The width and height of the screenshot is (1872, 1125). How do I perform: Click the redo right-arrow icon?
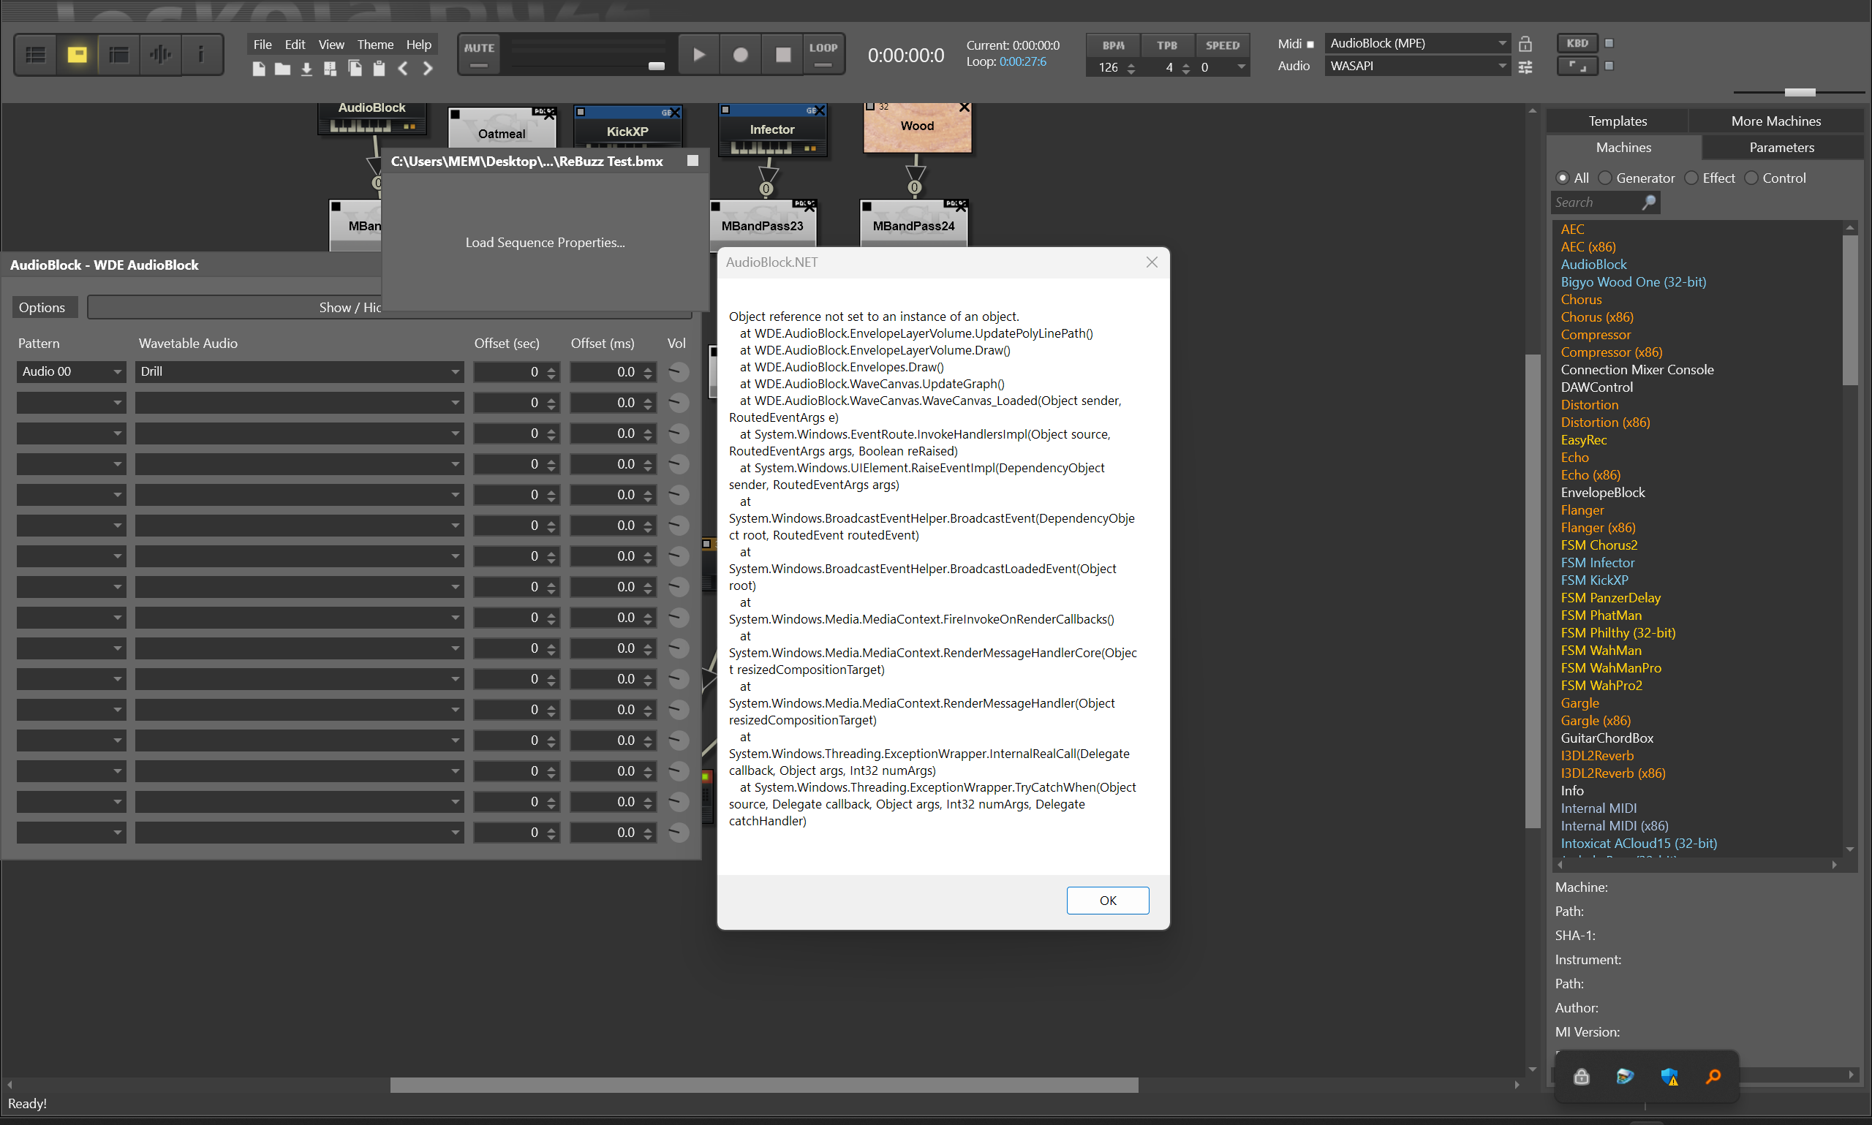[428, 69]
